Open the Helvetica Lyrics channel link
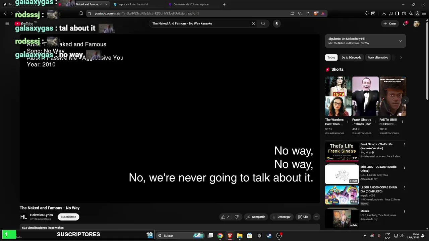Viewport: 429px width, 241px height. pos(41,215)
